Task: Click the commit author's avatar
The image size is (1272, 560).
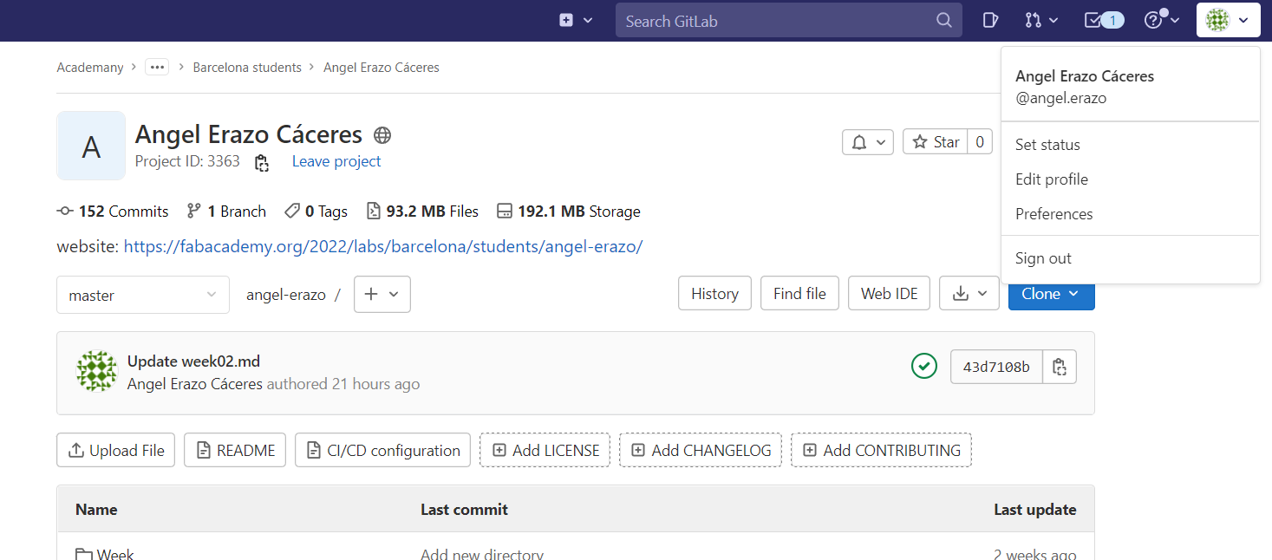Action: click(97, 371)
